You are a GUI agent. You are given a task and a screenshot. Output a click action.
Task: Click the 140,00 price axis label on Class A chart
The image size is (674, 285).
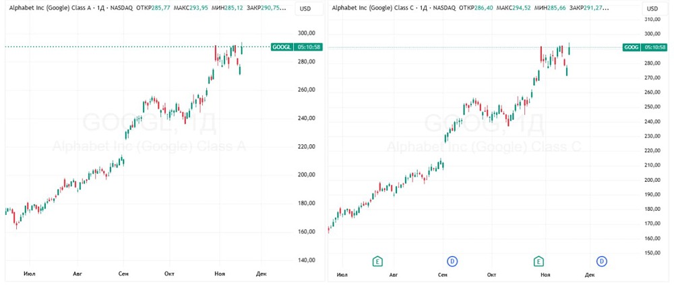pos(307,260)
